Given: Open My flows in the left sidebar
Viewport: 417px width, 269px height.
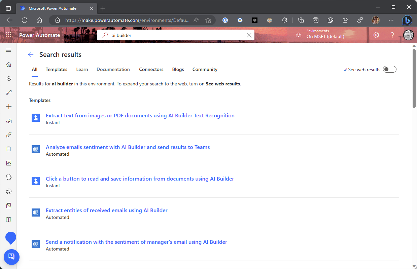Looking at the screenshot, I should click(x=9, y=92).
